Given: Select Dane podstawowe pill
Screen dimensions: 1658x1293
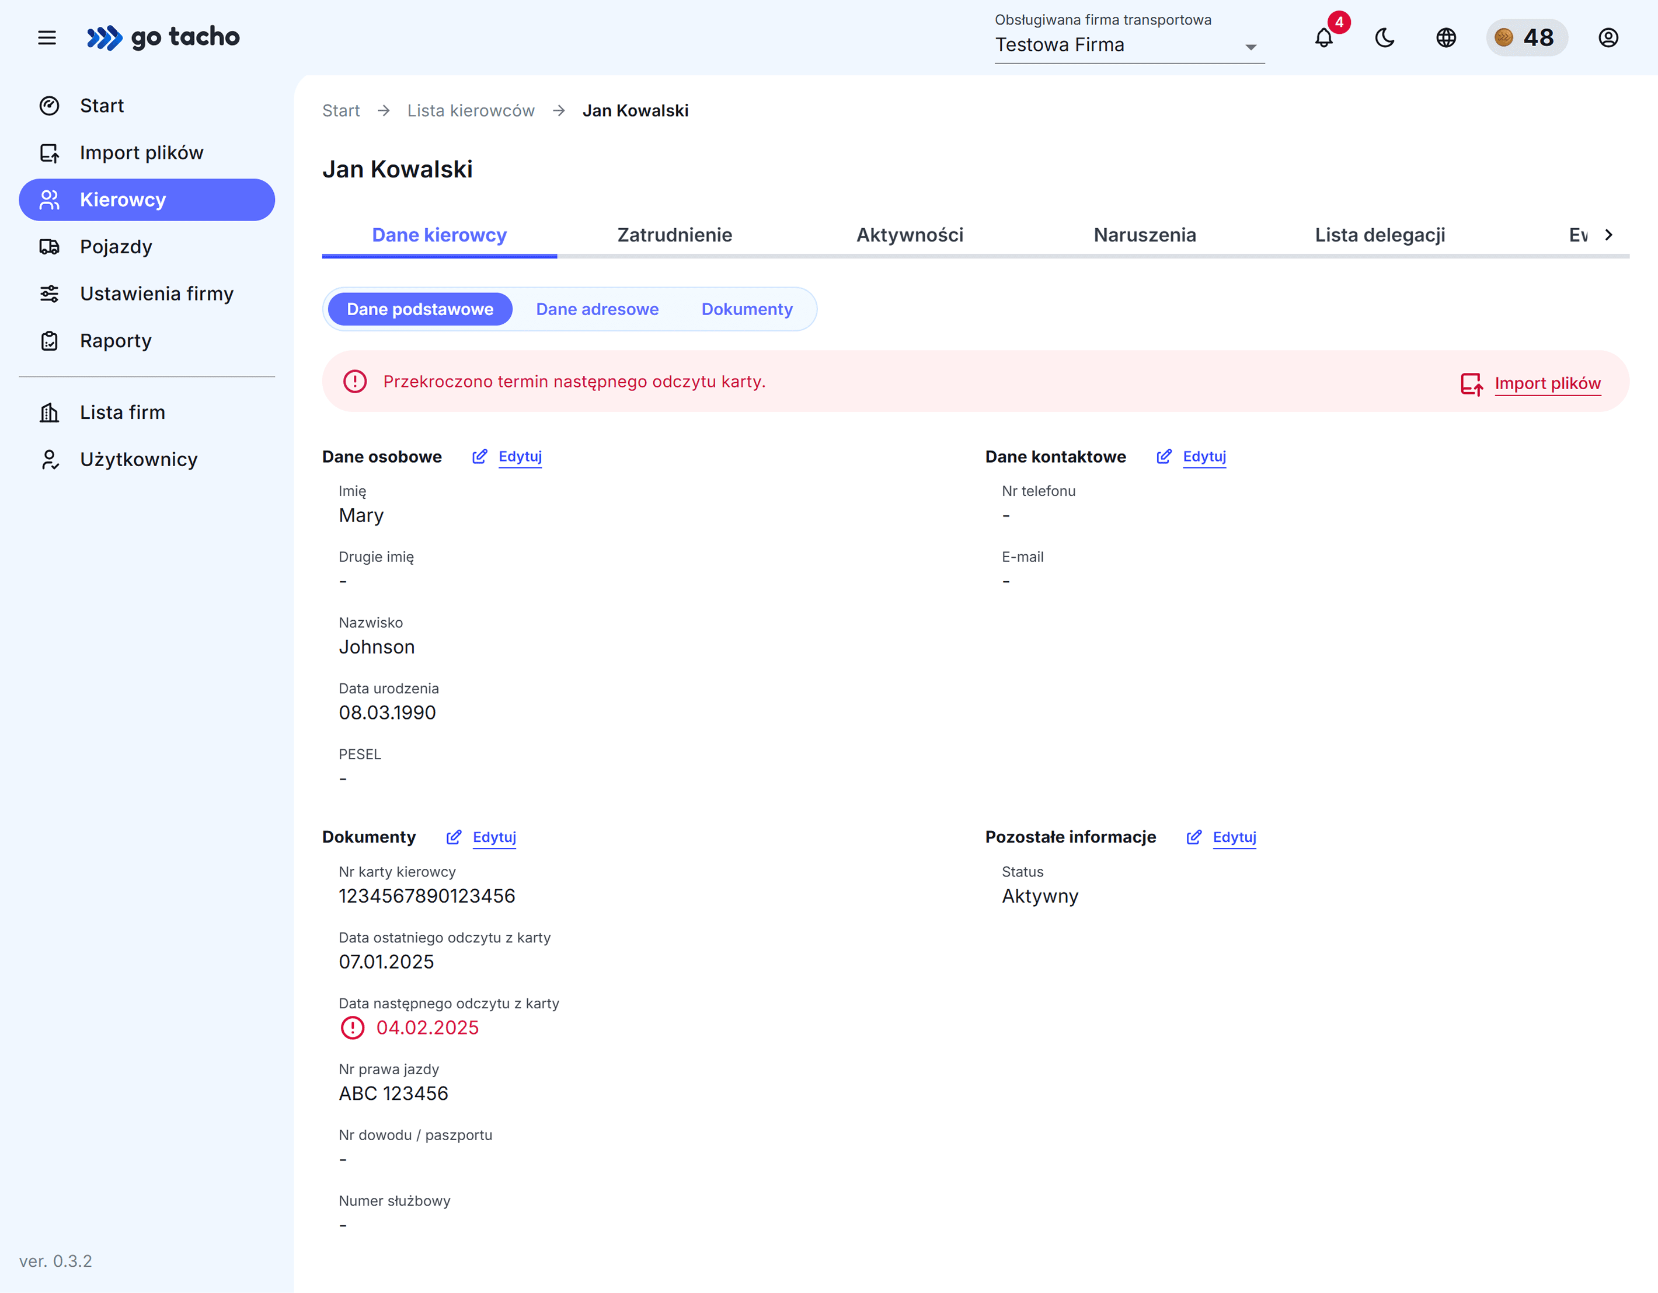Looking at the screenshot, I should (420, 309).
